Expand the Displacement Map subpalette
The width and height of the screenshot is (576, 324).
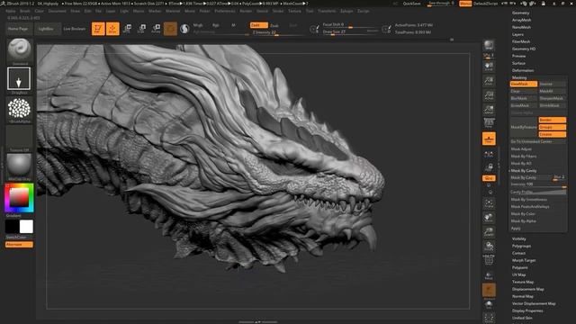528,289
